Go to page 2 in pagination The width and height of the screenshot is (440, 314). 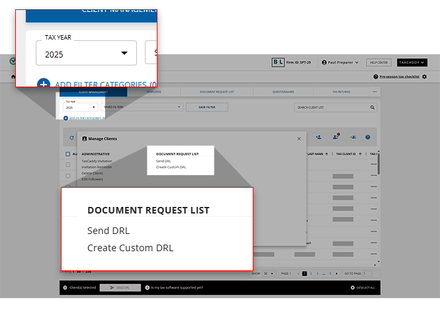point(311,274)
